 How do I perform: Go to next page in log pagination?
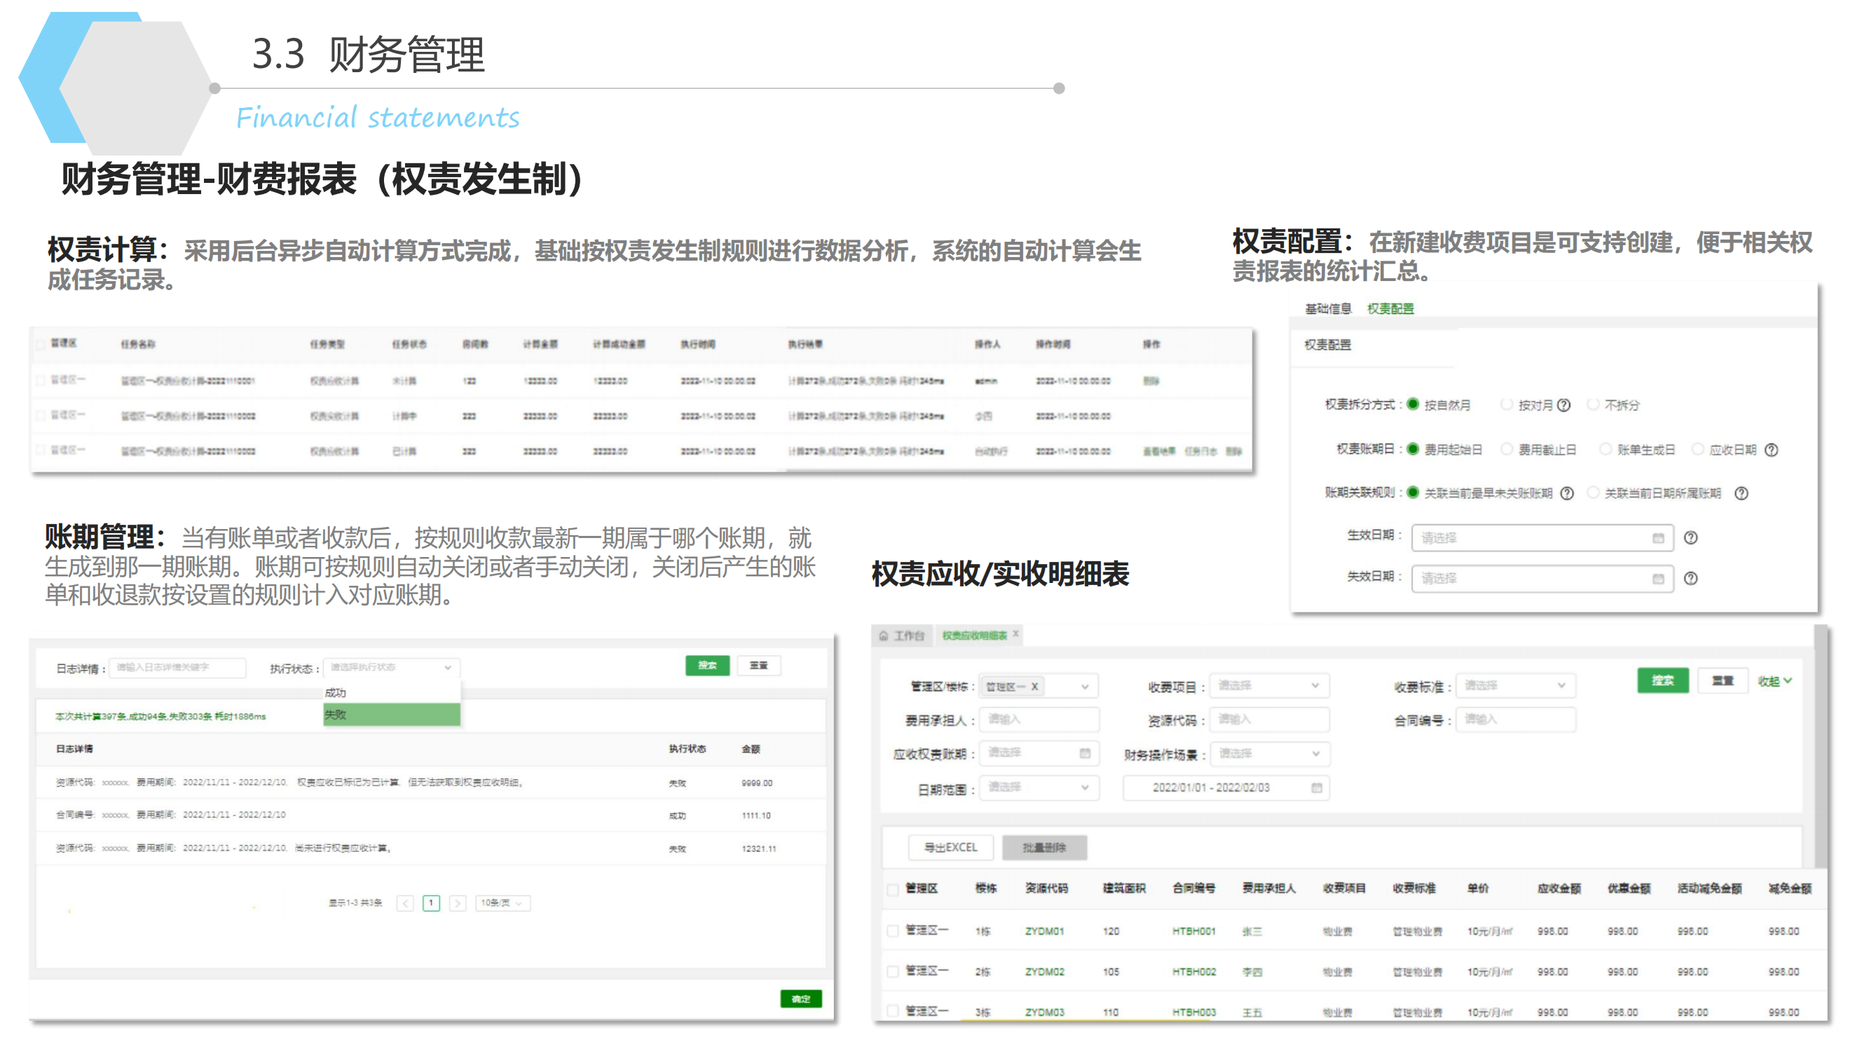click(x=457, y=902)
